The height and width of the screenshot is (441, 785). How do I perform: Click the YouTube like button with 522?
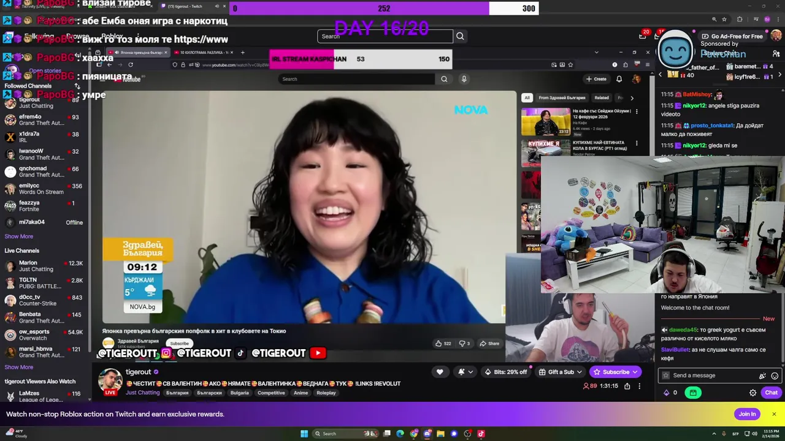click(443, 344)
